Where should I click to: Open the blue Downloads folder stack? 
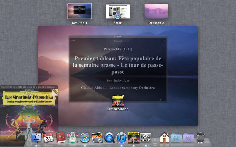tap(176, 138)
